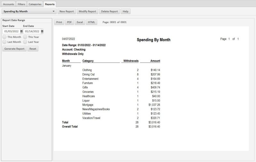Open the Help button

(x=125, y=12)
